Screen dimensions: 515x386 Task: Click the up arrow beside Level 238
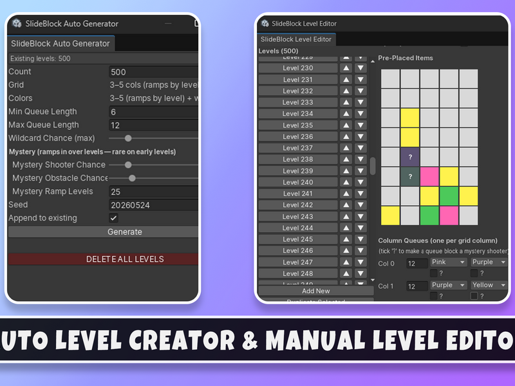coord(346,159)
